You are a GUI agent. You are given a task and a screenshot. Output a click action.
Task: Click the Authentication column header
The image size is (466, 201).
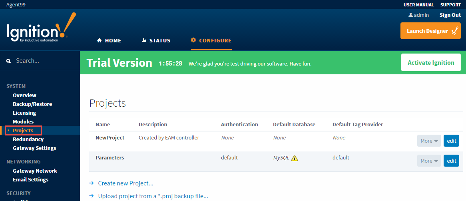tap(239, 124)
